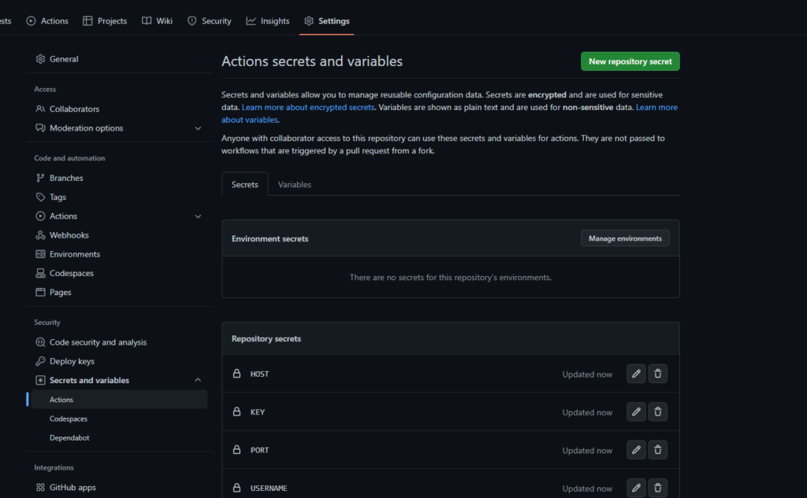The image size is (807, 498).
Task: Delete the PORT secret via trash icon
Action: 658,450
